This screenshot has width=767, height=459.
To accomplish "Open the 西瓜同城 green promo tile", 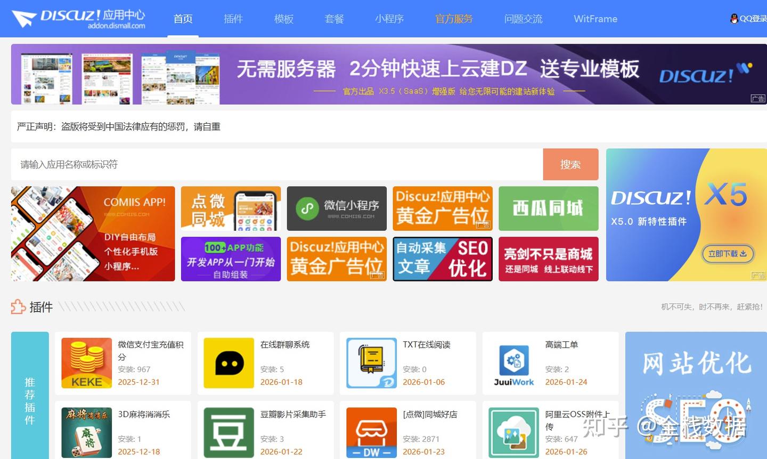I will pyautogui.click(x=549, y=208).
